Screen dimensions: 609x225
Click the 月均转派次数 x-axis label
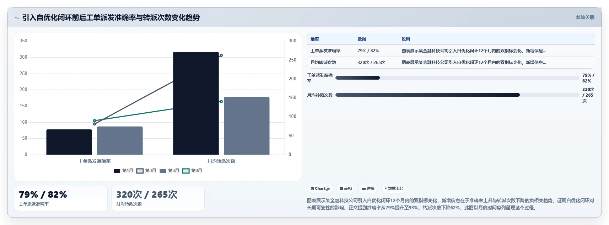[x=221, y=161]
